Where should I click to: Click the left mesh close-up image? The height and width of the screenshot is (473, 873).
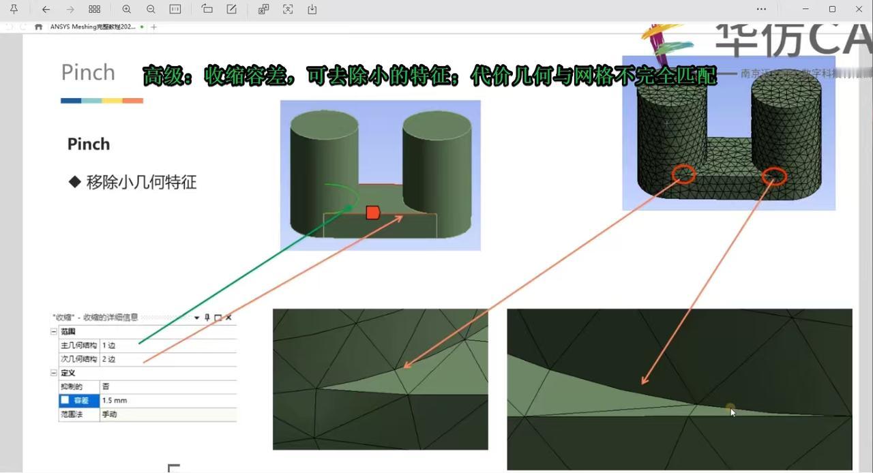pos(381,379)
